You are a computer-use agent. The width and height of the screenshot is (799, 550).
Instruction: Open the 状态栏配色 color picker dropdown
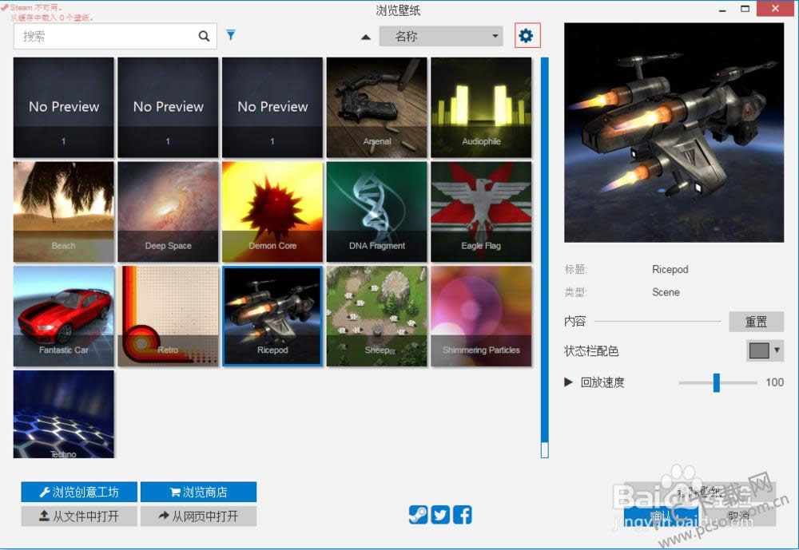tap(764, 350)
